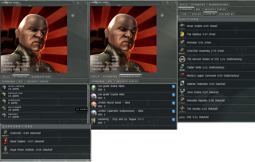Click the Ammatar faction logo

click(x=182, y=43)
